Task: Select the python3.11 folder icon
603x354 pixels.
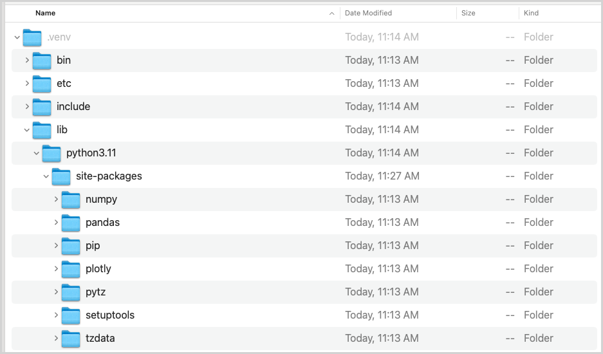Action: 51,153
